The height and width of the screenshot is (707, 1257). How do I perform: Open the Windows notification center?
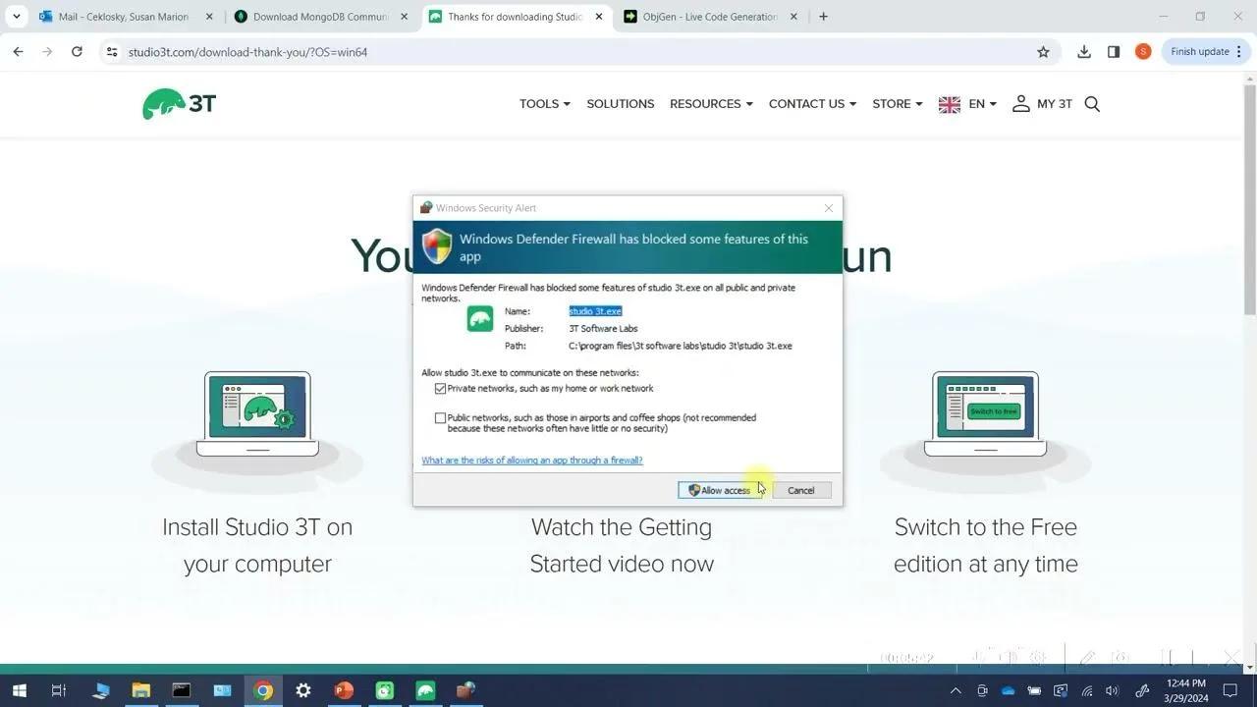click(x=1230, y=690)
